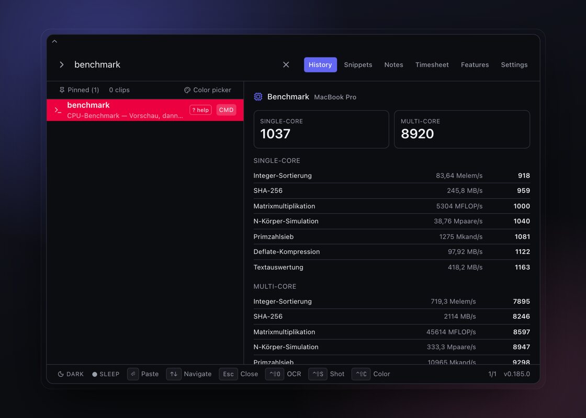Open the ? help badge
Screen dimensions: 586x418
tap(201, 110)
